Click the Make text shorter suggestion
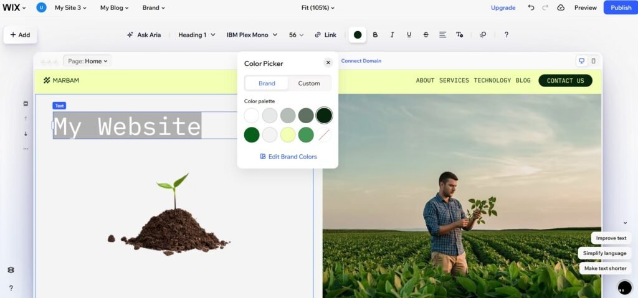This screenshot has width=638, height=298. click(606, 268)
